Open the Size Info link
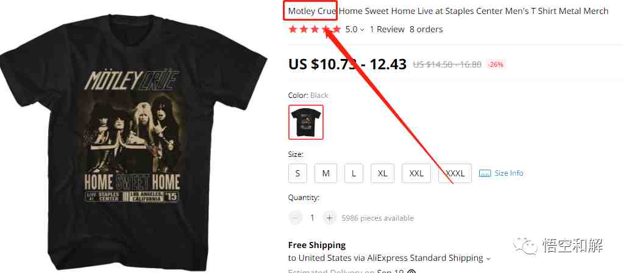 [x=508, y=173]
